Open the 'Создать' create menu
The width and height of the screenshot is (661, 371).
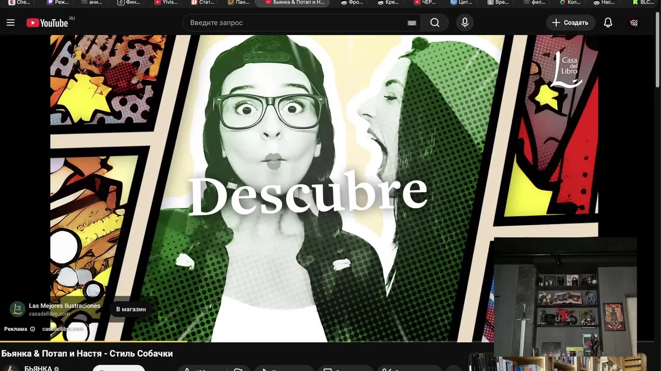(x=571, y=23)
